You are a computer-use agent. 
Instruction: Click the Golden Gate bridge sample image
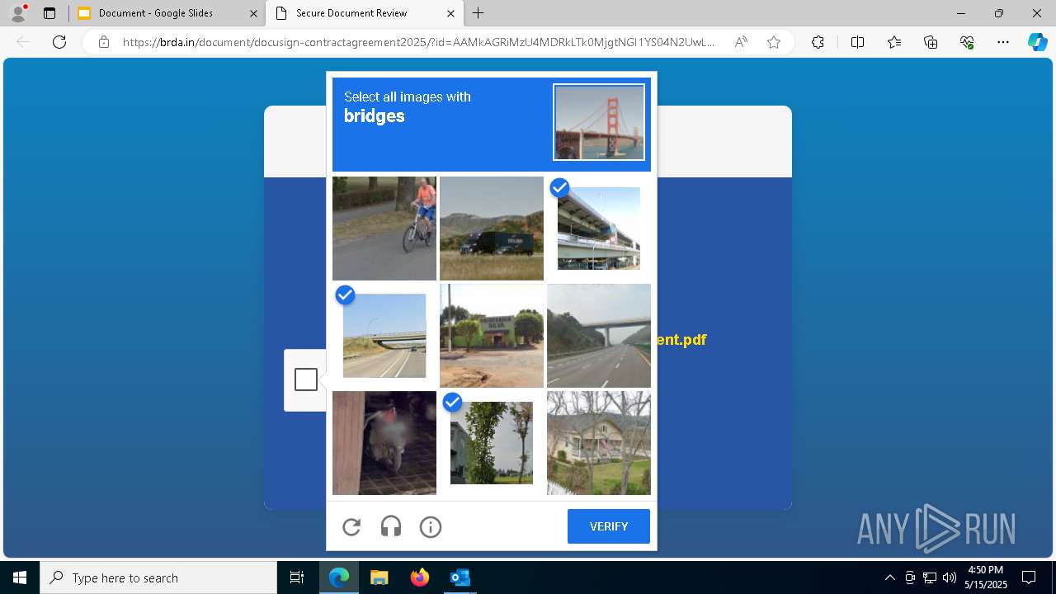tap(599, 122)
